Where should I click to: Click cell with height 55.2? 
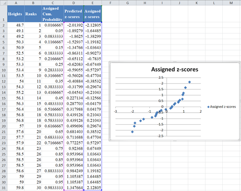coord(16,92)
